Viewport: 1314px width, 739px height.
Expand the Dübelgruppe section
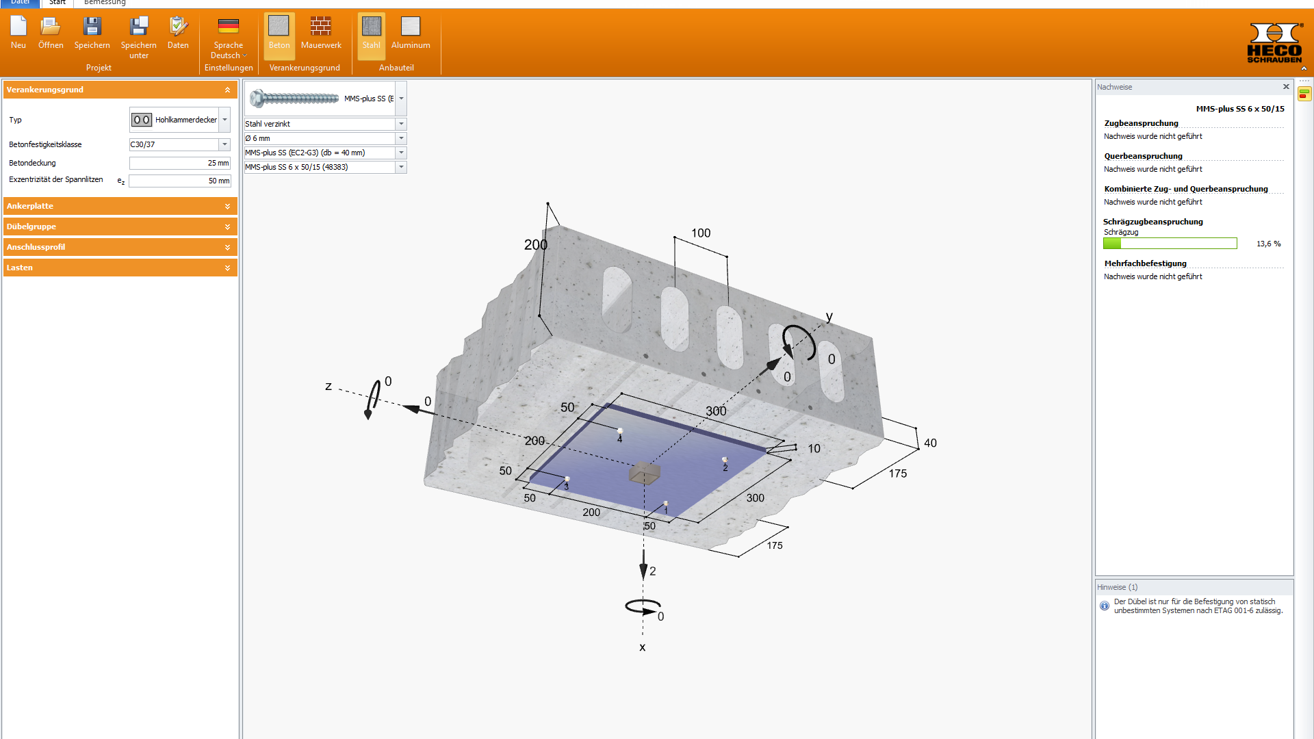coord(120,226)
